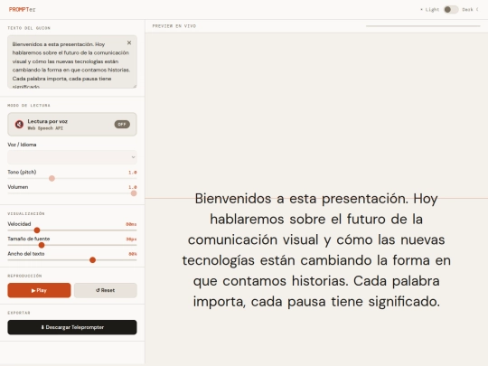Click the Volumen value 1.0

point(133,187)
